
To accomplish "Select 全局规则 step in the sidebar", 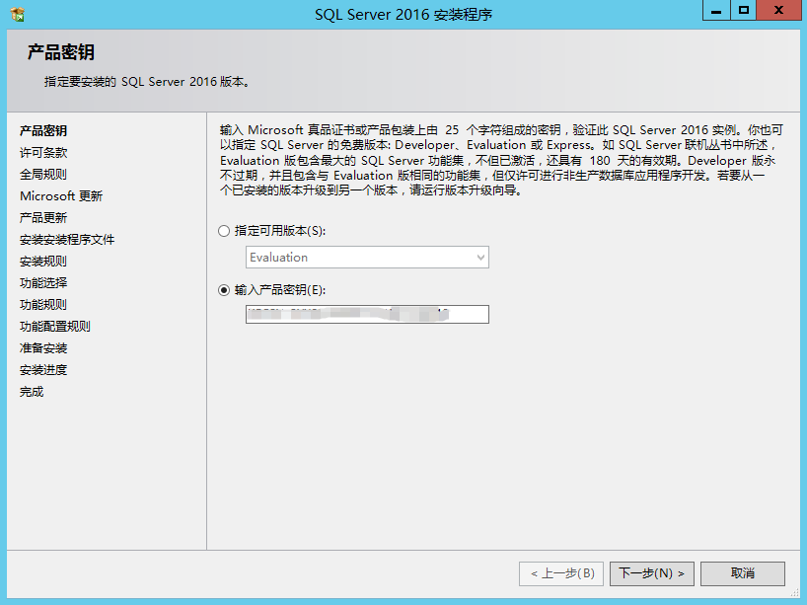I will click(43, 174).
